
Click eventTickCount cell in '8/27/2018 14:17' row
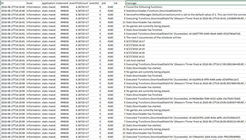point(79,41)
